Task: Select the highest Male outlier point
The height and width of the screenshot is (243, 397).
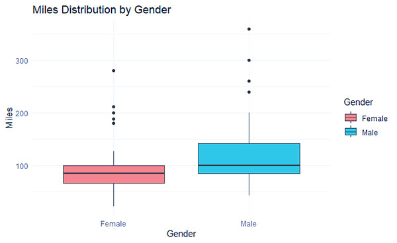Action: (249, 29)
